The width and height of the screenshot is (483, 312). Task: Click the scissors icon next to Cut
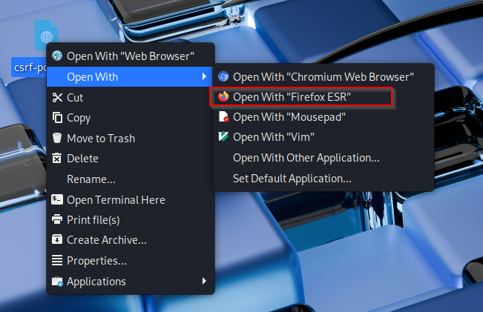coord(57,98)
